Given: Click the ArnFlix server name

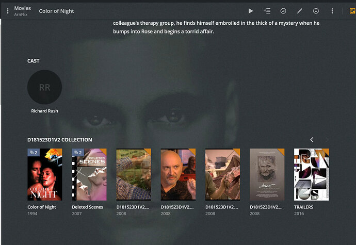Looking at the screenshot, I should [21, 14].
